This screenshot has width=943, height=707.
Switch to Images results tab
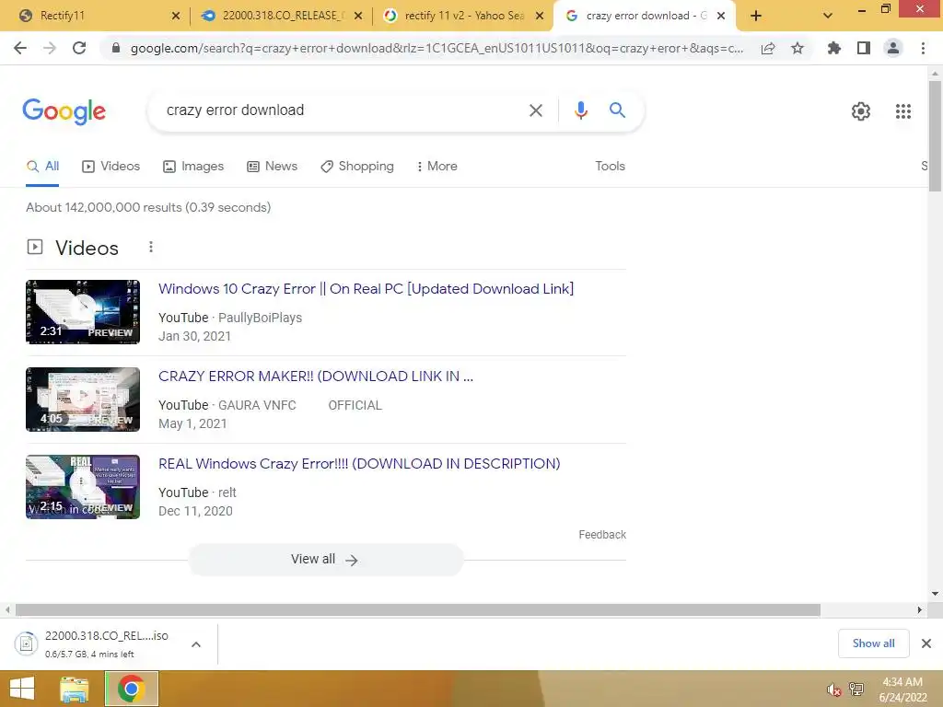[193, 167]
